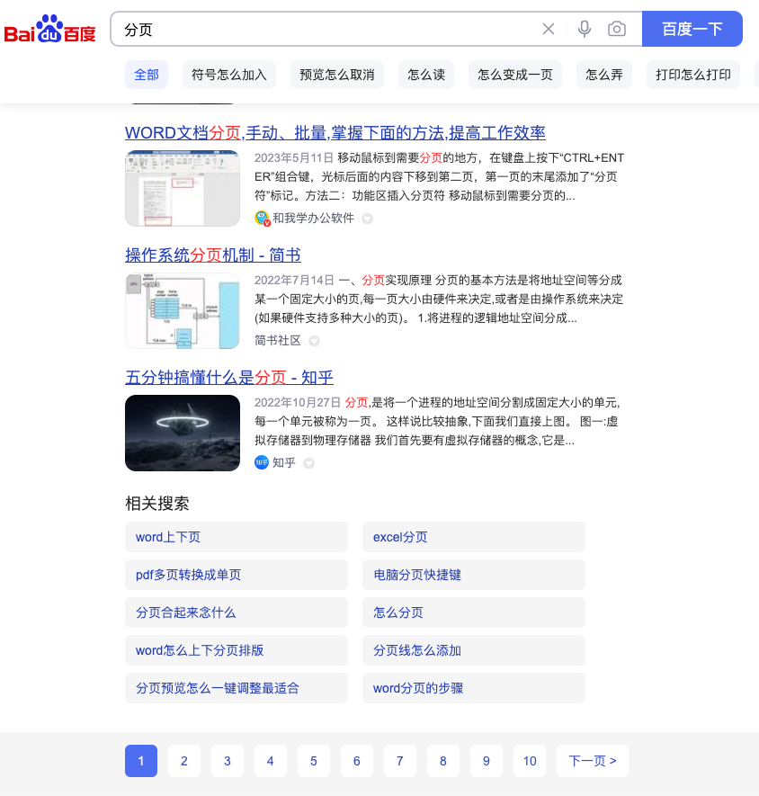Click 下一页 > for the next page
The image size is (759, 796).
coord(593,761)
